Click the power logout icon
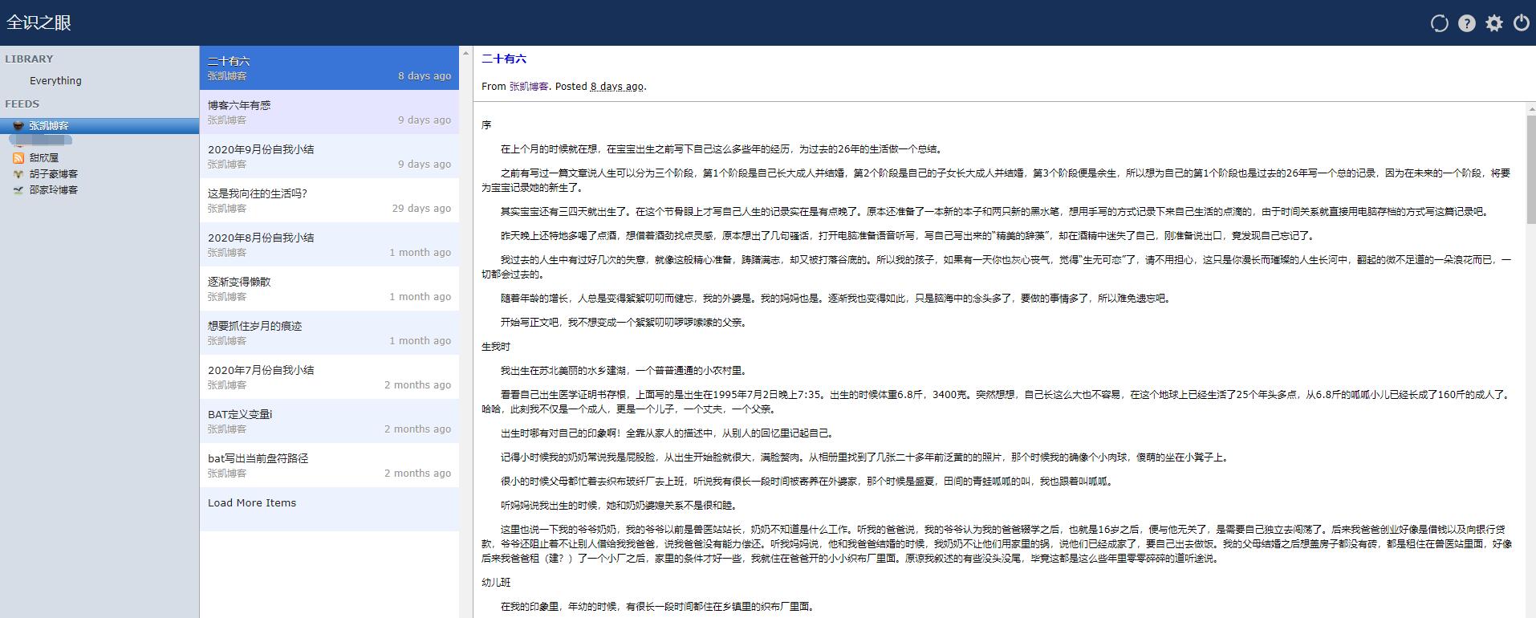Image resolution: width=1536 pixels, height=618 pixels. coord(1521,23)
